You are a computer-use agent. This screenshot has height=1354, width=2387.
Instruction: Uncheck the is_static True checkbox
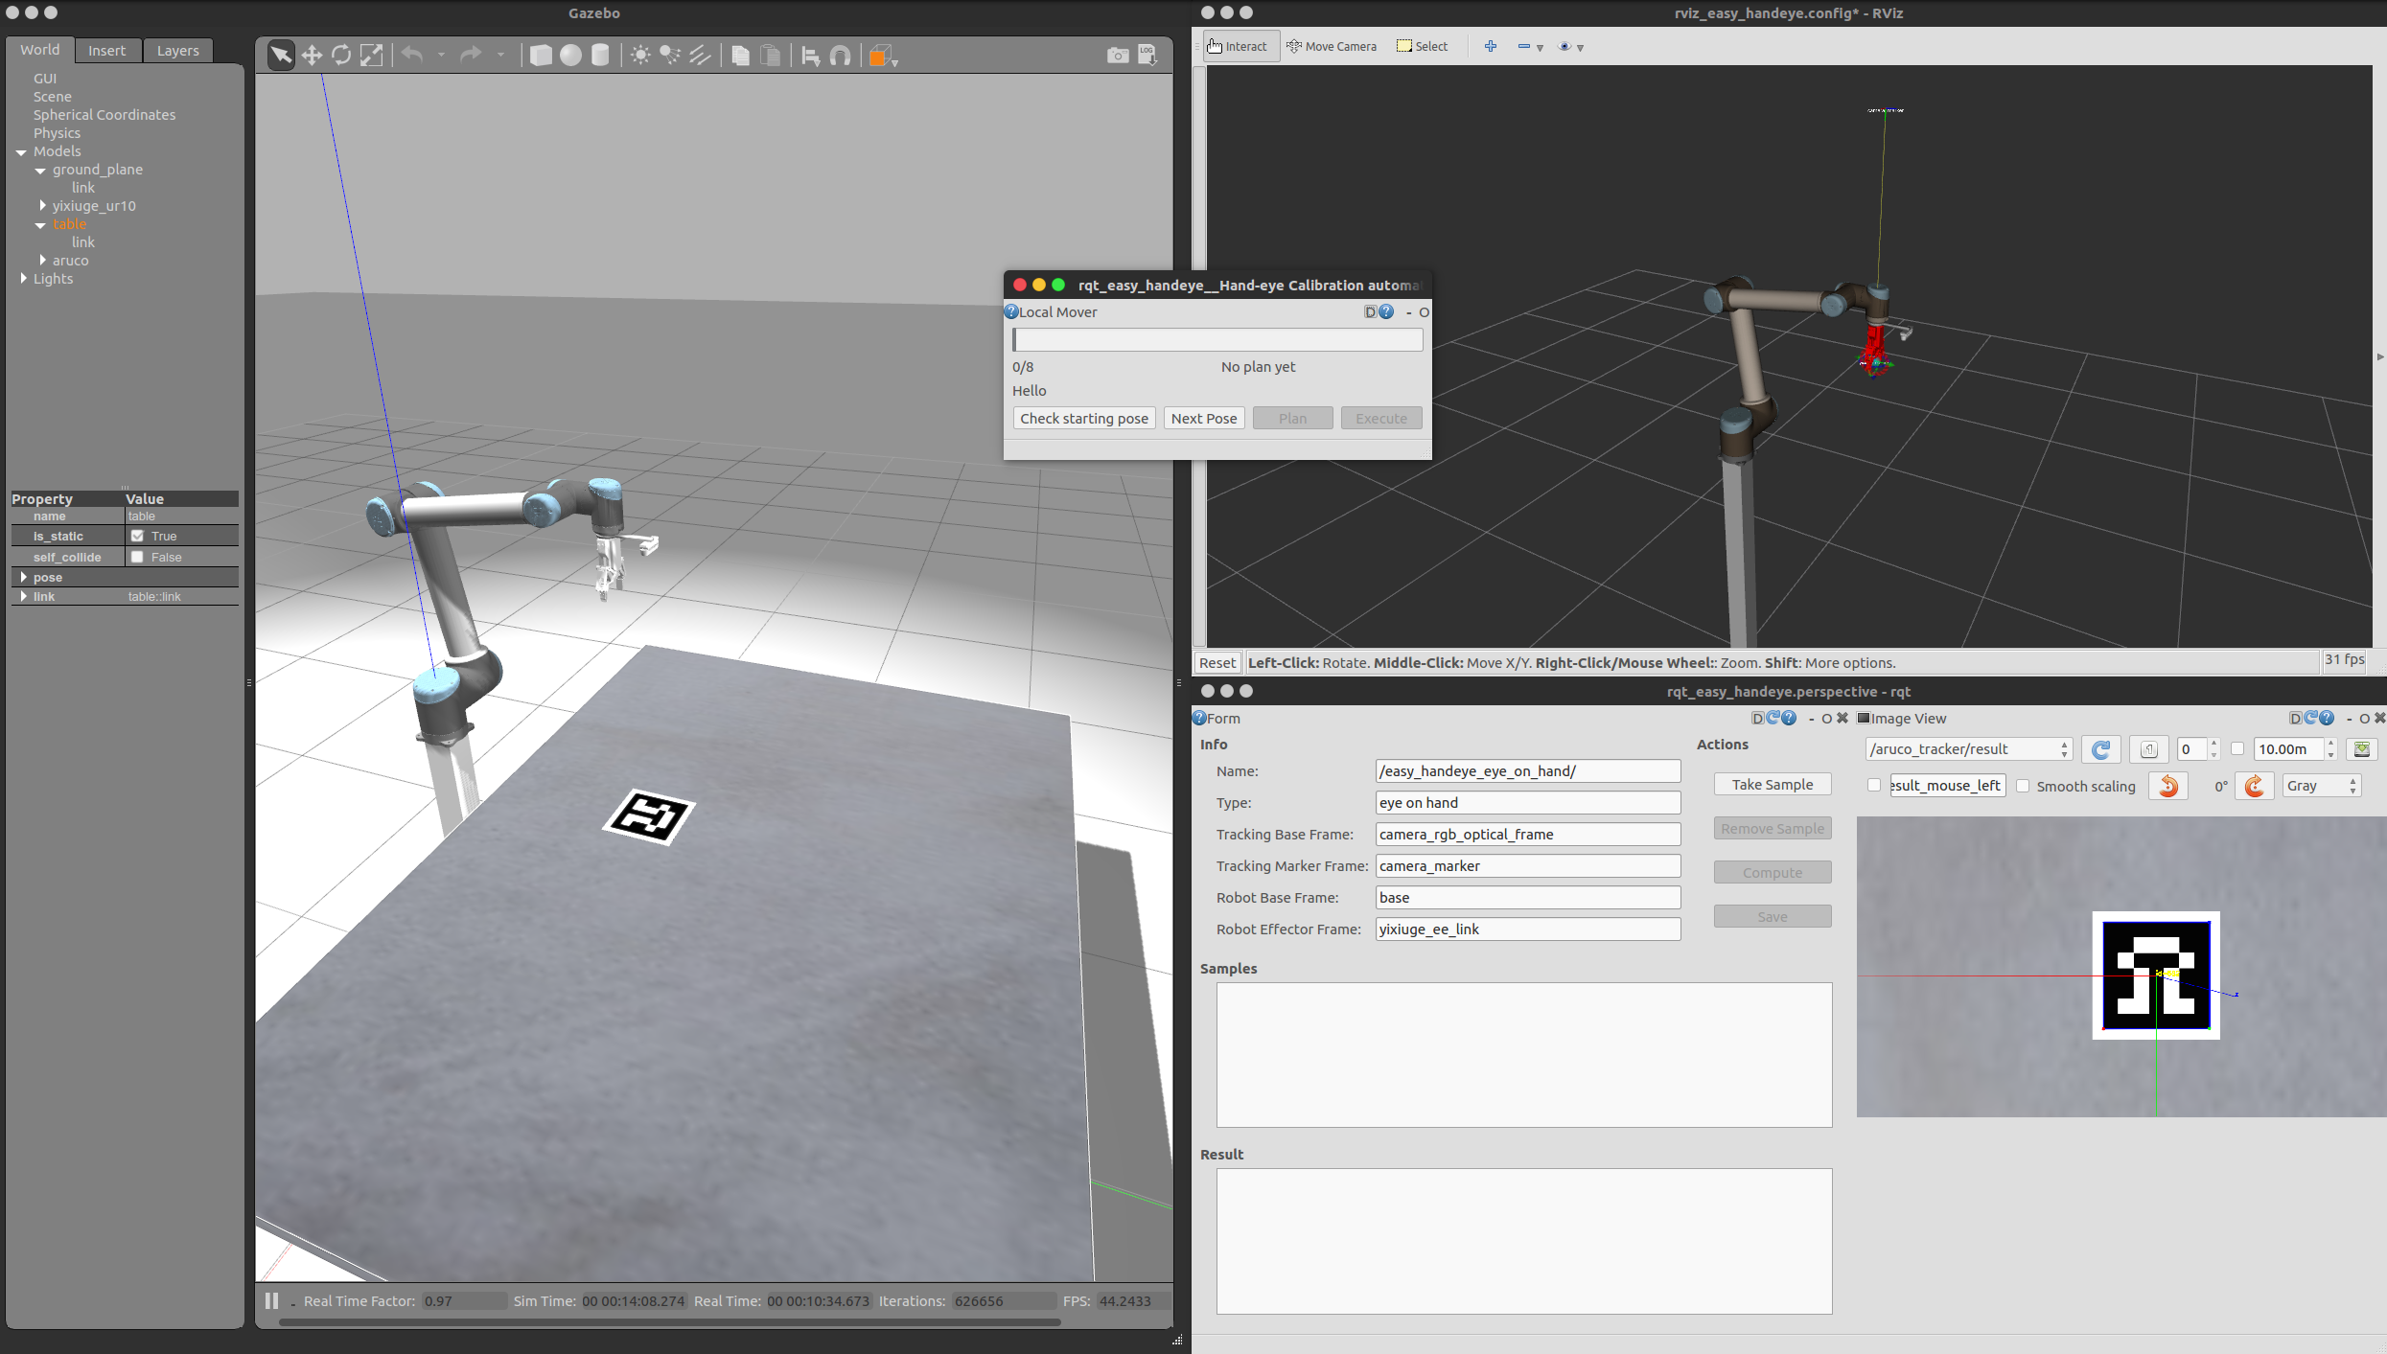coord(138,536)
